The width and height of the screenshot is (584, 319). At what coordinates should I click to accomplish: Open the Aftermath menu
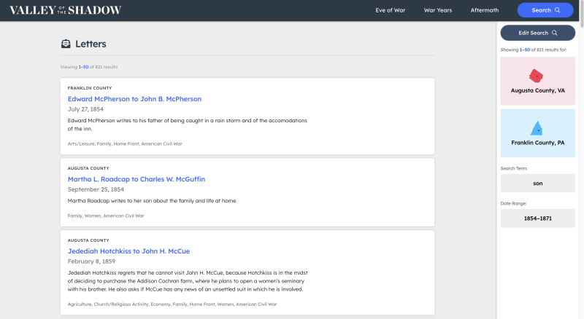click(x=484, y=10)
